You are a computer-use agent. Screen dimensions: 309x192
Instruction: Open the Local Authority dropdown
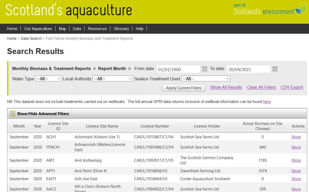[113, 79]
